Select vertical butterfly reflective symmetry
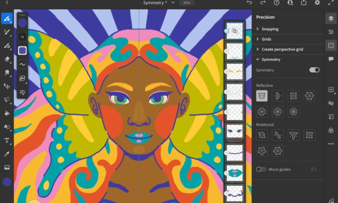 [262, 96]
